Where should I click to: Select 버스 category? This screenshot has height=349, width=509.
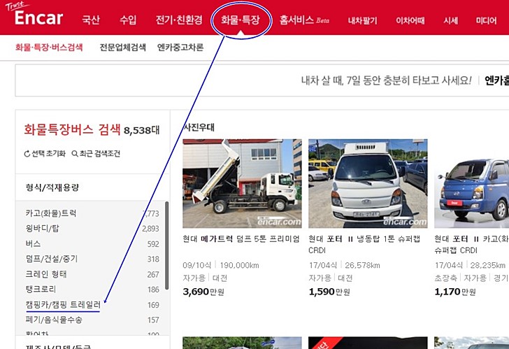[33, 244]
